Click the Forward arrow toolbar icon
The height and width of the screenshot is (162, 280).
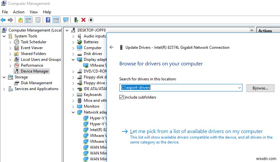coord(10,20)
